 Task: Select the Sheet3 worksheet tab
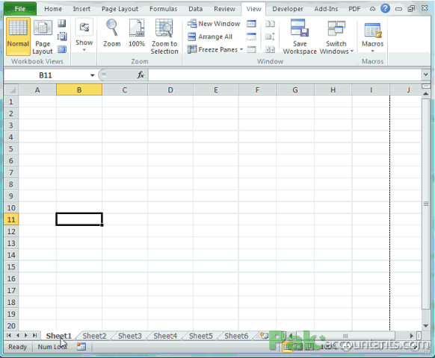[130, 336]
